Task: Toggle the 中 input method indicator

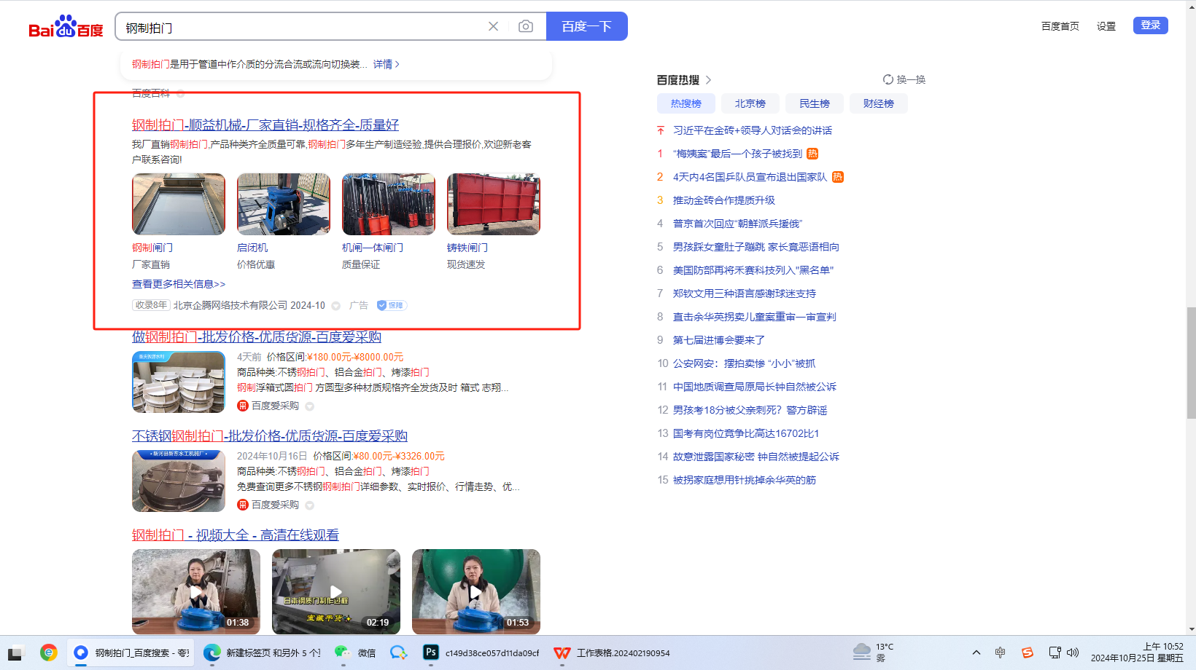Action: point(1000,653)
